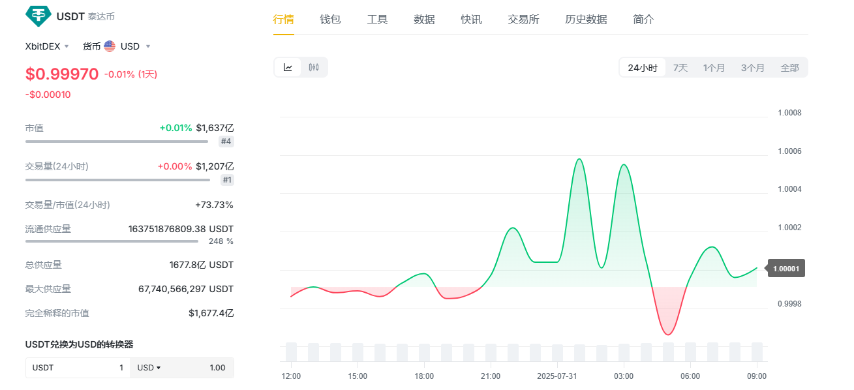Open the 行情 tab
The image size is (854, 390).
pyautogui.click(x=283, y=20)
